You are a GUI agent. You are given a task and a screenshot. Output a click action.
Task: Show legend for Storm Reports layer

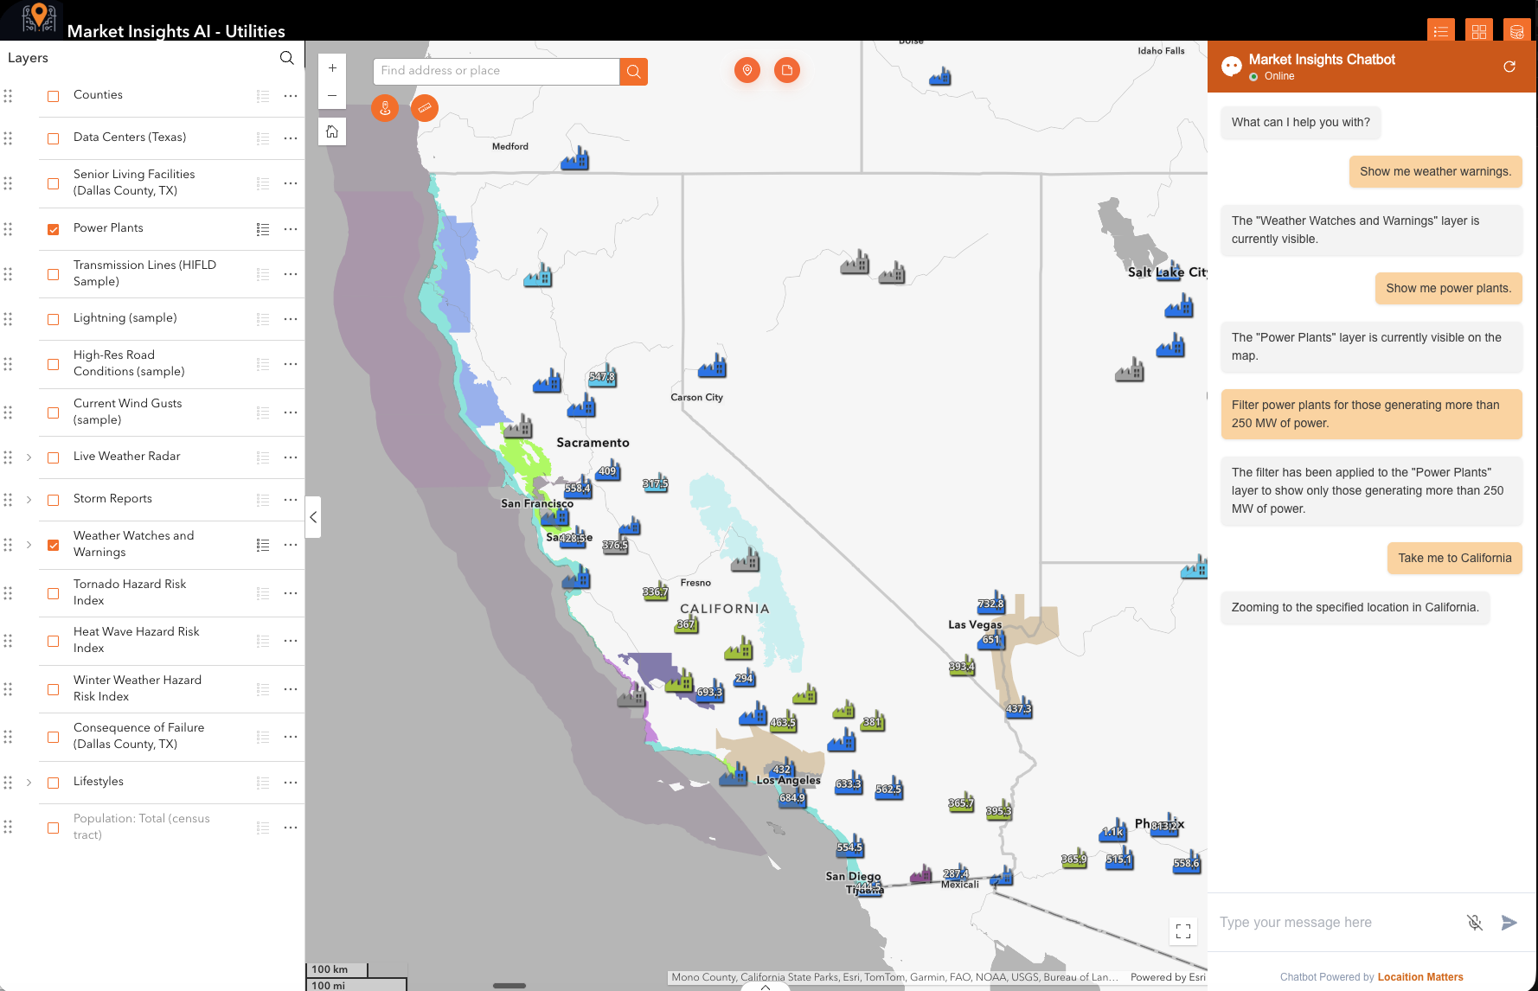click(263, 500)
